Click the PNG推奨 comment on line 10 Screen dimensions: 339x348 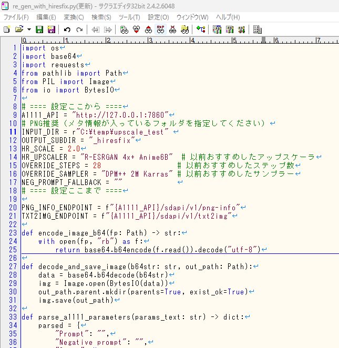143,124
